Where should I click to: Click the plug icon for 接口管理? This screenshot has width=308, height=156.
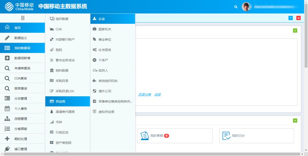pyautogui.click(x=7, y=149)
